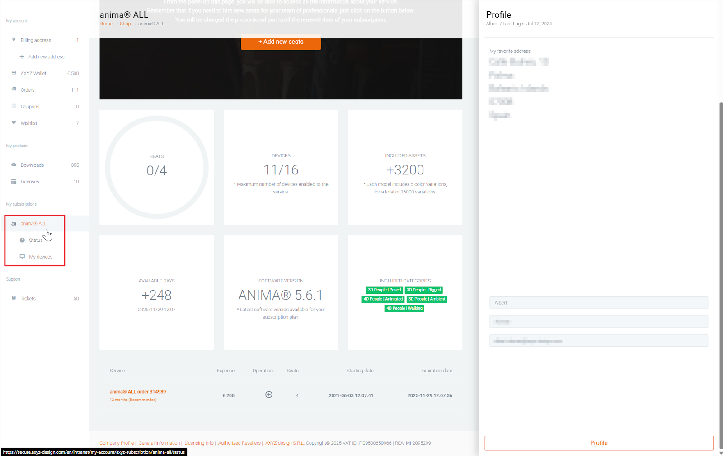Click the circled plus Operation icon

point(268,395)
